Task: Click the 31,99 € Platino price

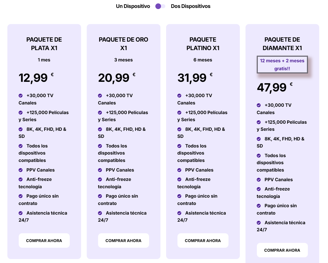Action: [192, 78]
